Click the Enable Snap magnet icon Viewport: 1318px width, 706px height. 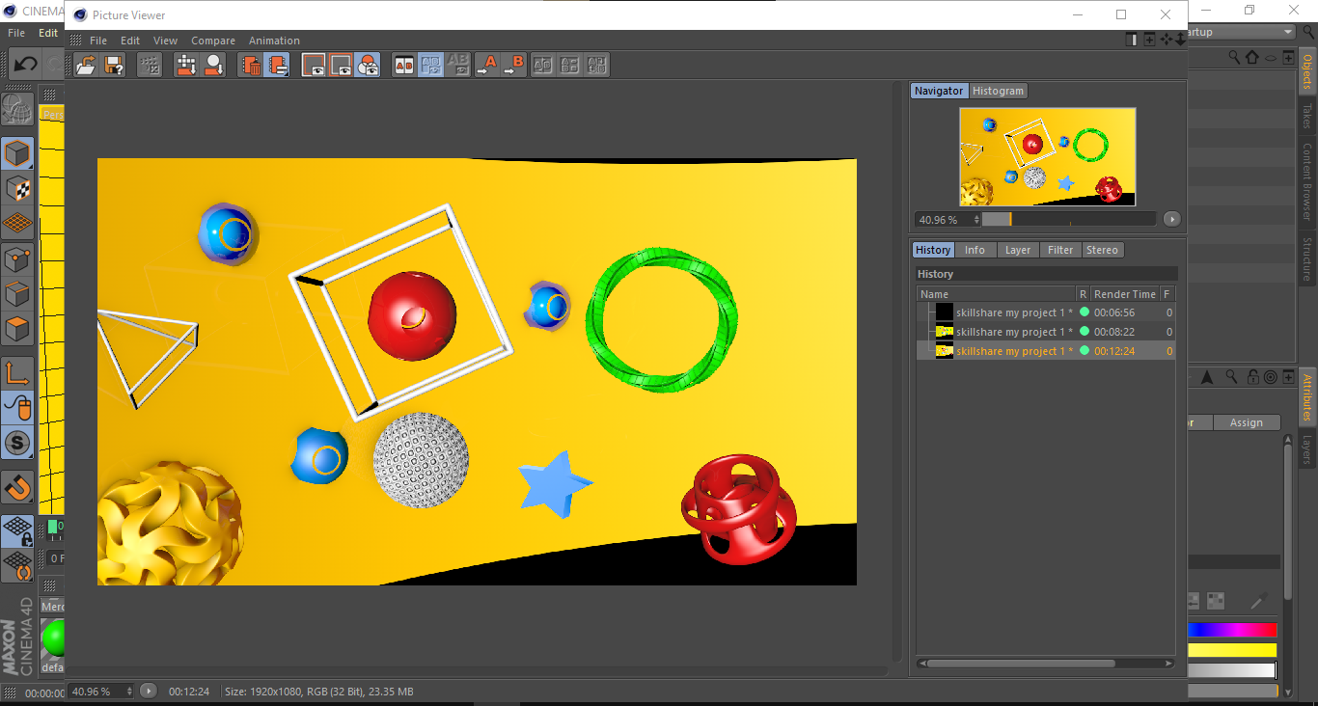click(17, 487)
